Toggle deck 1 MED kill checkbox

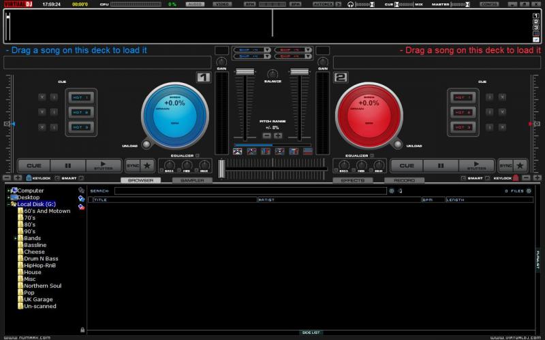(x=179, y=171)
